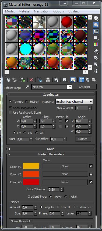Click Put Material to Scene icon
Image resolution: width=102 pixels, height=231 pixels.
tap(15, 80)
